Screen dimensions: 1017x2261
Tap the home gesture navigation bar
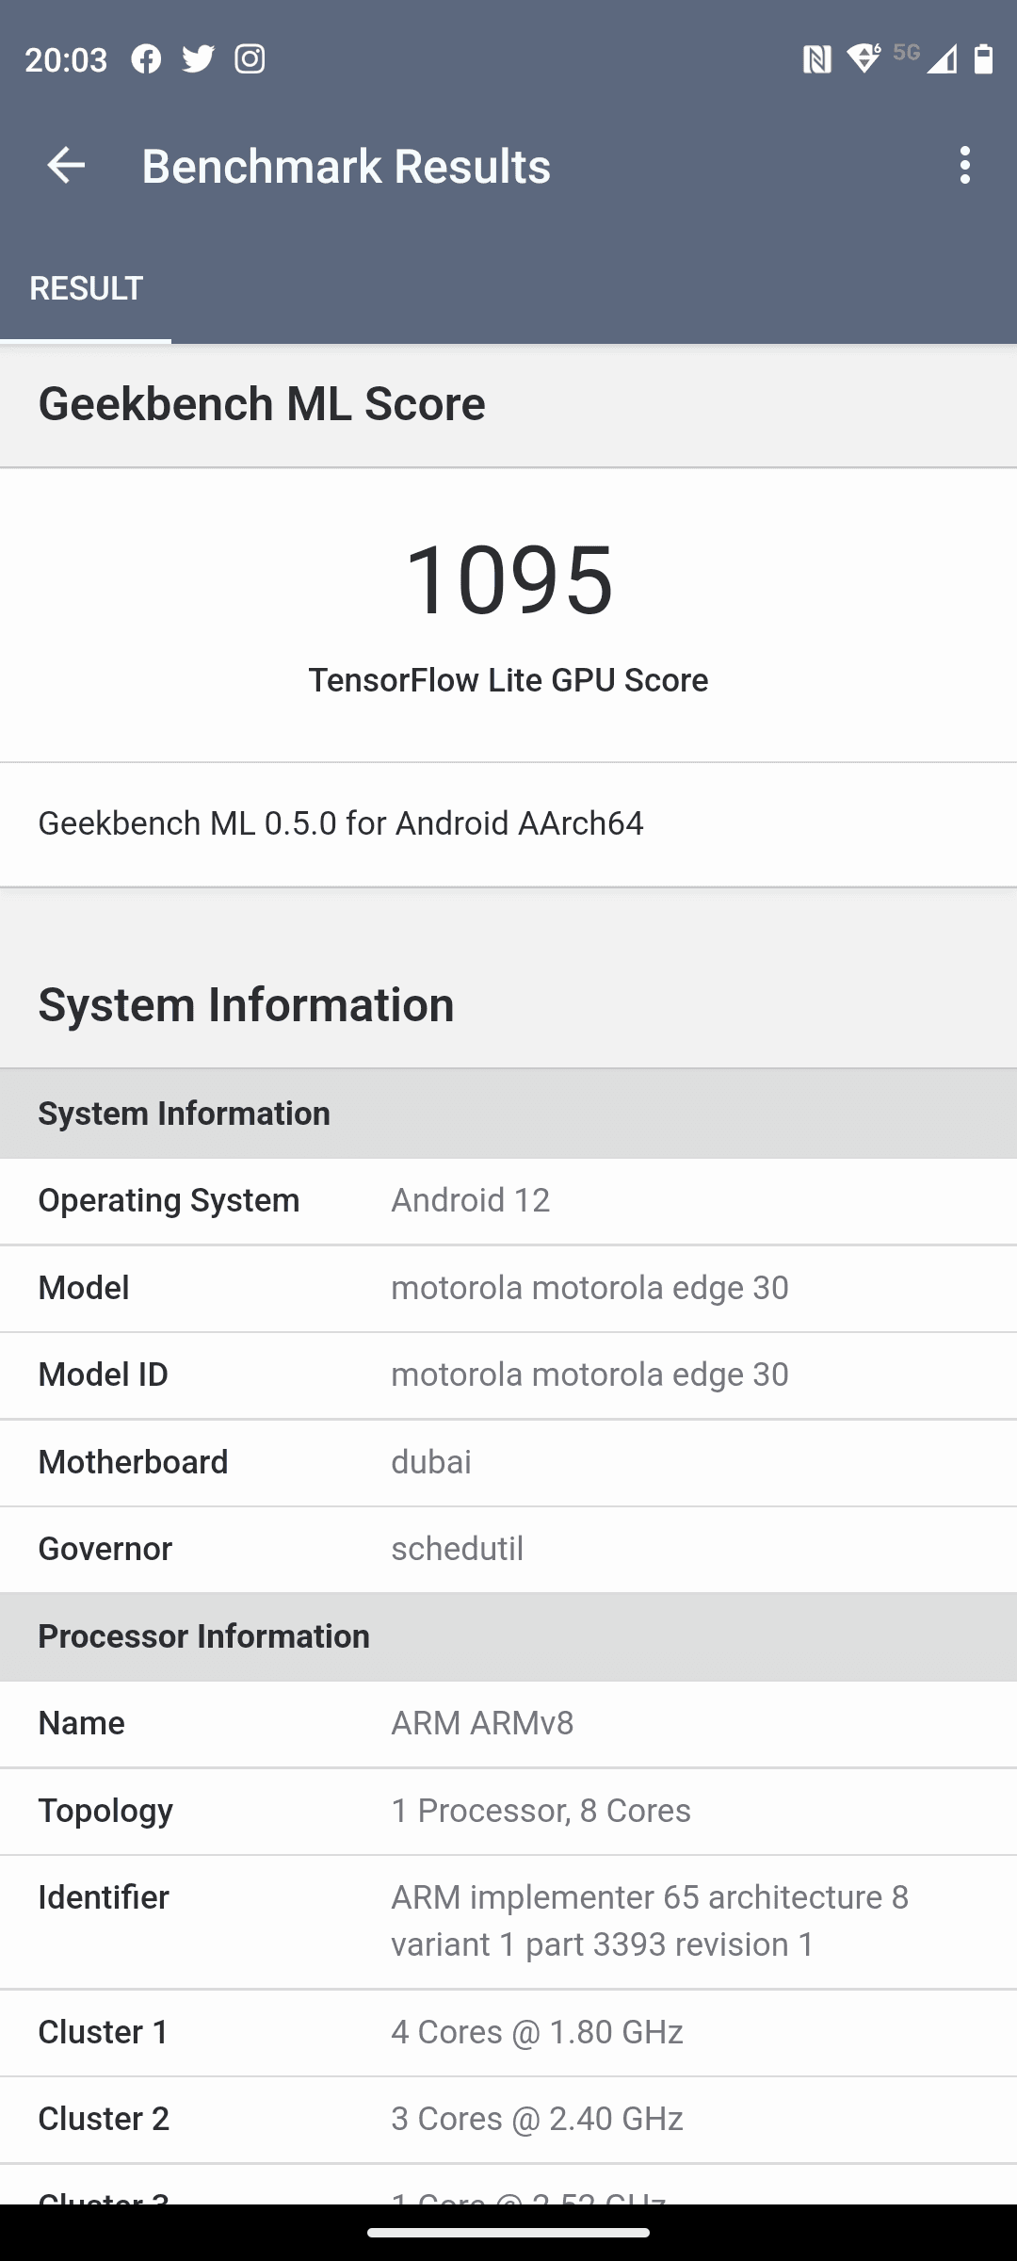point(508,2232)
